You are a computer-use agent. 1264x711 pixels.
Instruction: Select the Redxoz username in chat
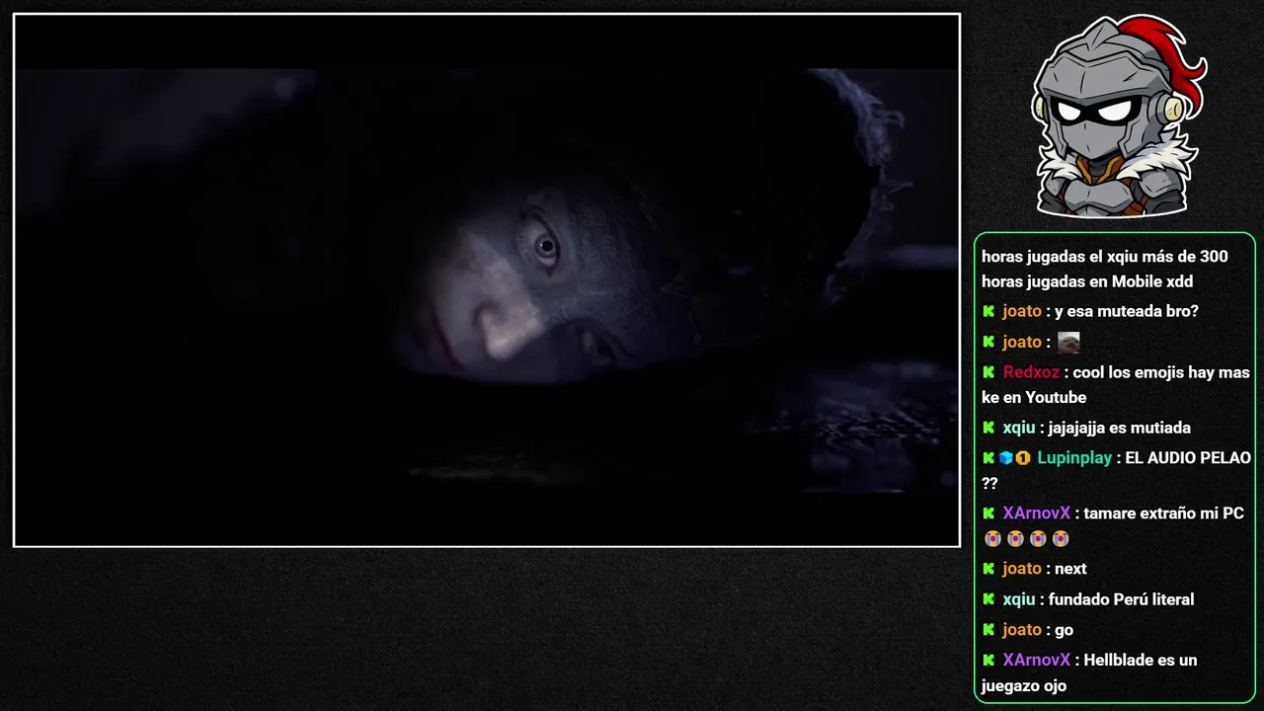coord(1031,372)
